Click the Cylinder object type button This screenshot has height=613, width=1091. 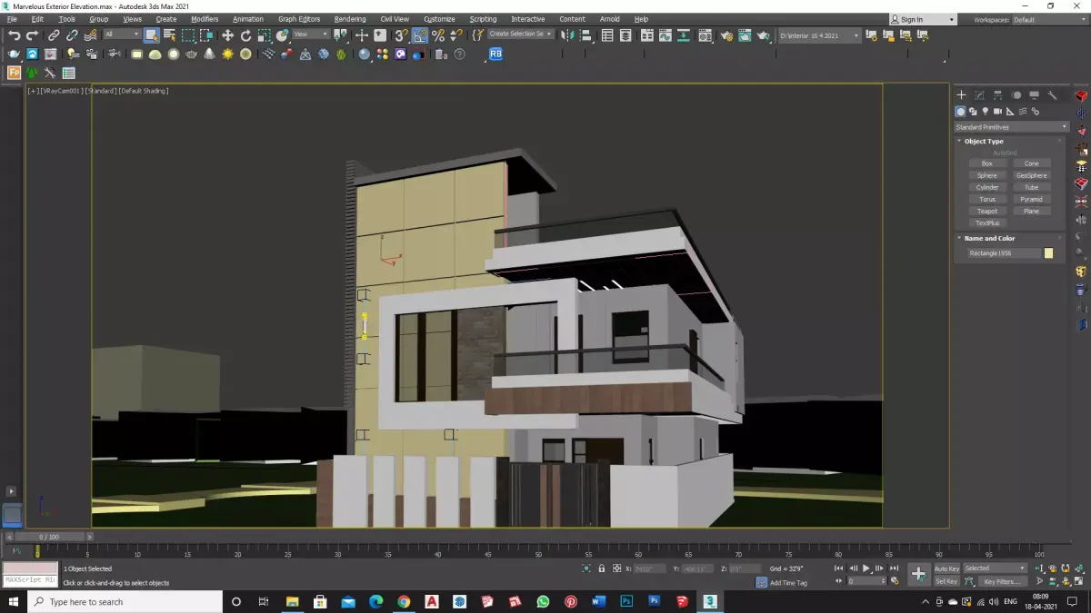pyautogui.click(x=987, y=187)
